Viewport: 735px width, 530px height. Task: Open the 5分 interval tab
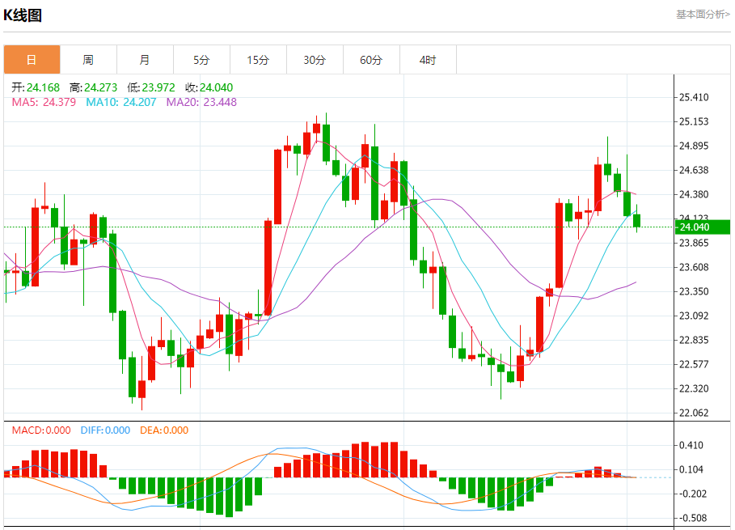click(x=201, y=60)
